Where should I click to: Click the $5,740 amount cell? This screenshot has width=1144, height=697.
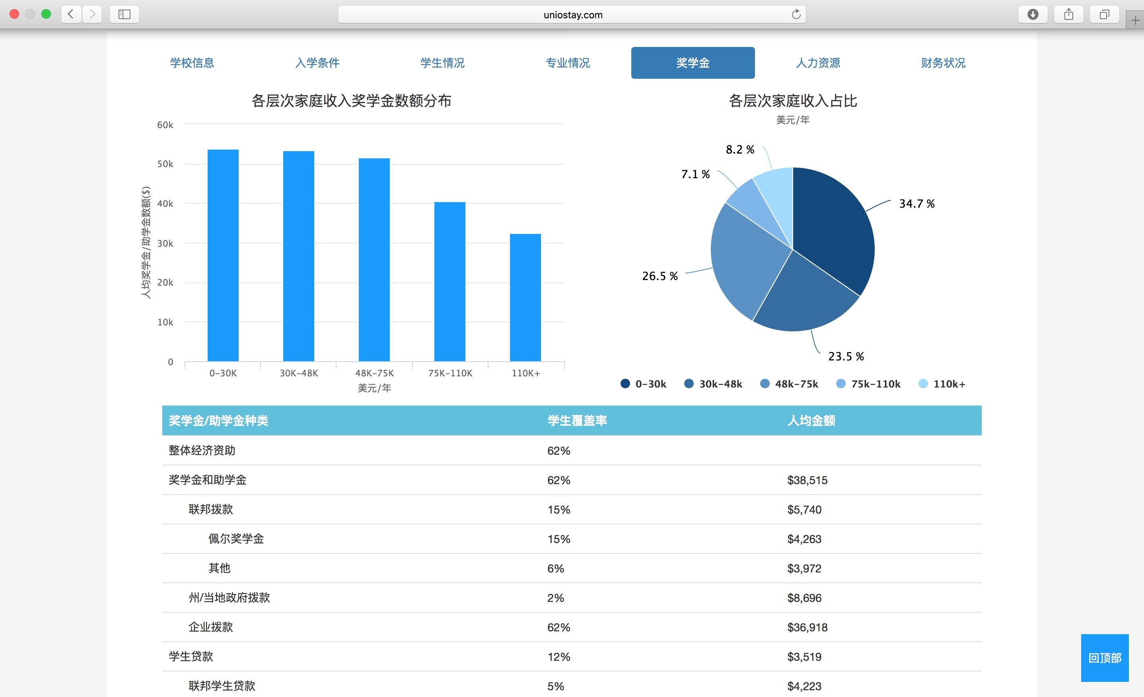coord(804,510)
